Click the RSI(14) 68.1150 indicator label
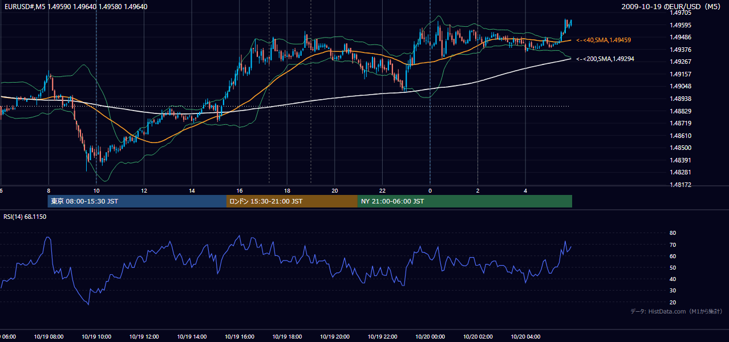Screen dimensions: 729x342 point(25,217)
